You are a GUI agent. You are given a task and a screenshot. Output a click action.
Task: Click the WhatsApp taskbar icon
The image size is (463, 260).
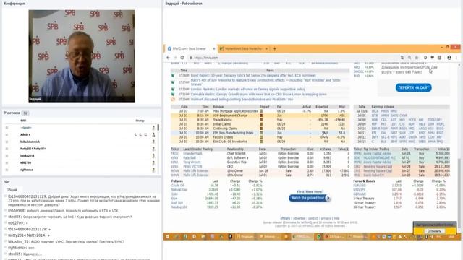(x=318, y=236)
